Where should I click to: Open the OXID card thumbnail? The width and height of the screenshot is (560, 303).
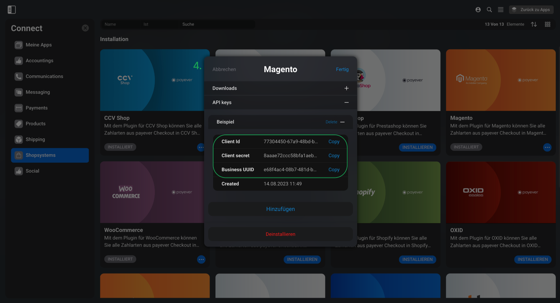[x=501, y=192]
